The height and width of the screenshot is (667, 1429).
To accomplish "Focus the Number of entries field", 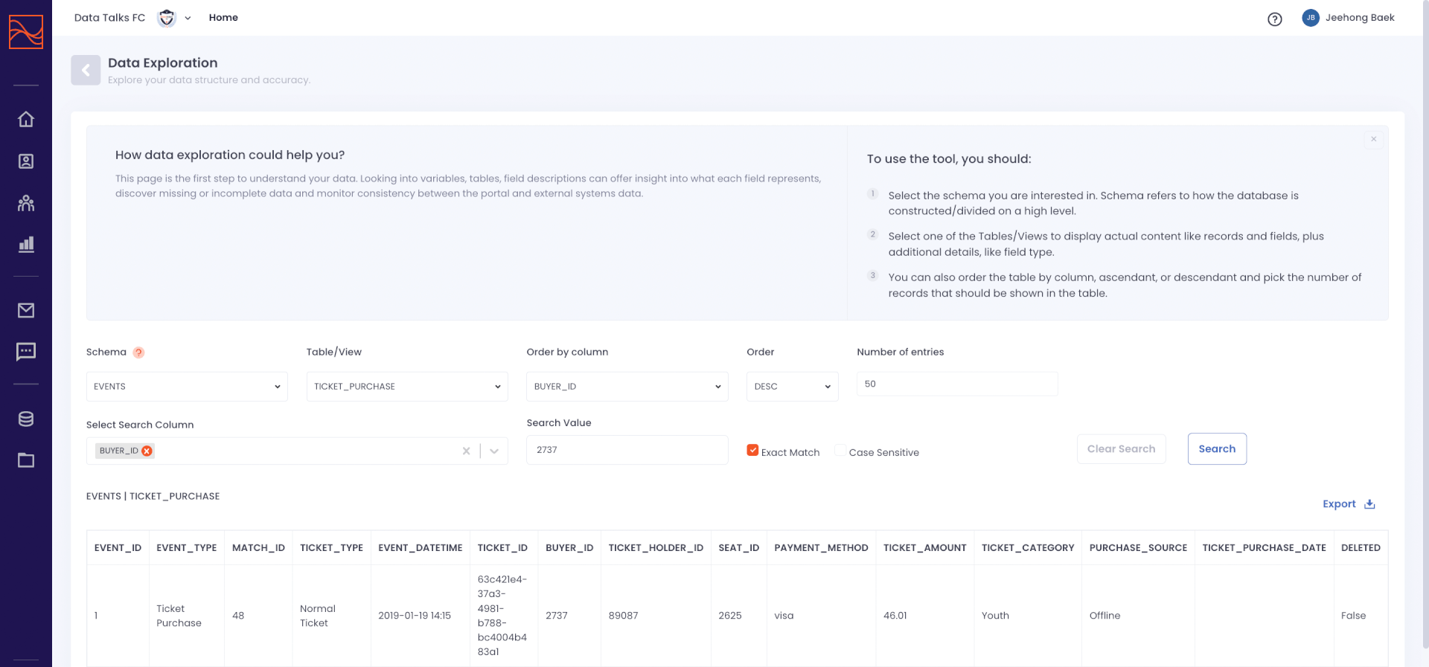I will click(x=957, y=384).
